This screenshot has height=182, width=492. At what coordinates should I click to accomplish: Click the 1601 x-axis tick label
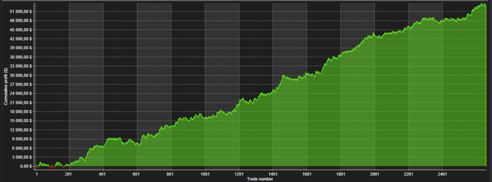[307, 174]
